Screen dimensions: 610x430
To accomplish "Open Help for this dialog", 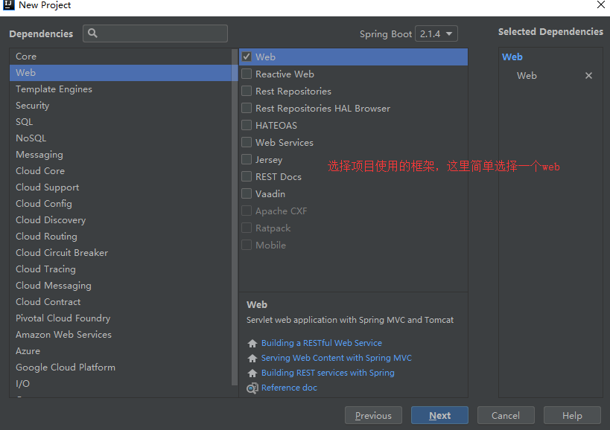I will (572, 416).
